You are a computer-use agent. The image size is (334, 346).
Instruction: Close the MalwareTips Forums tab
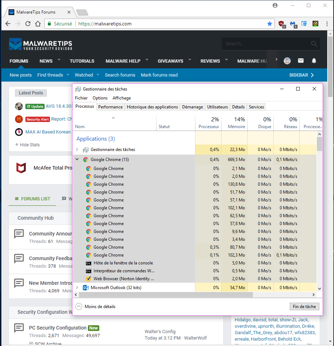tap(69, 12)
